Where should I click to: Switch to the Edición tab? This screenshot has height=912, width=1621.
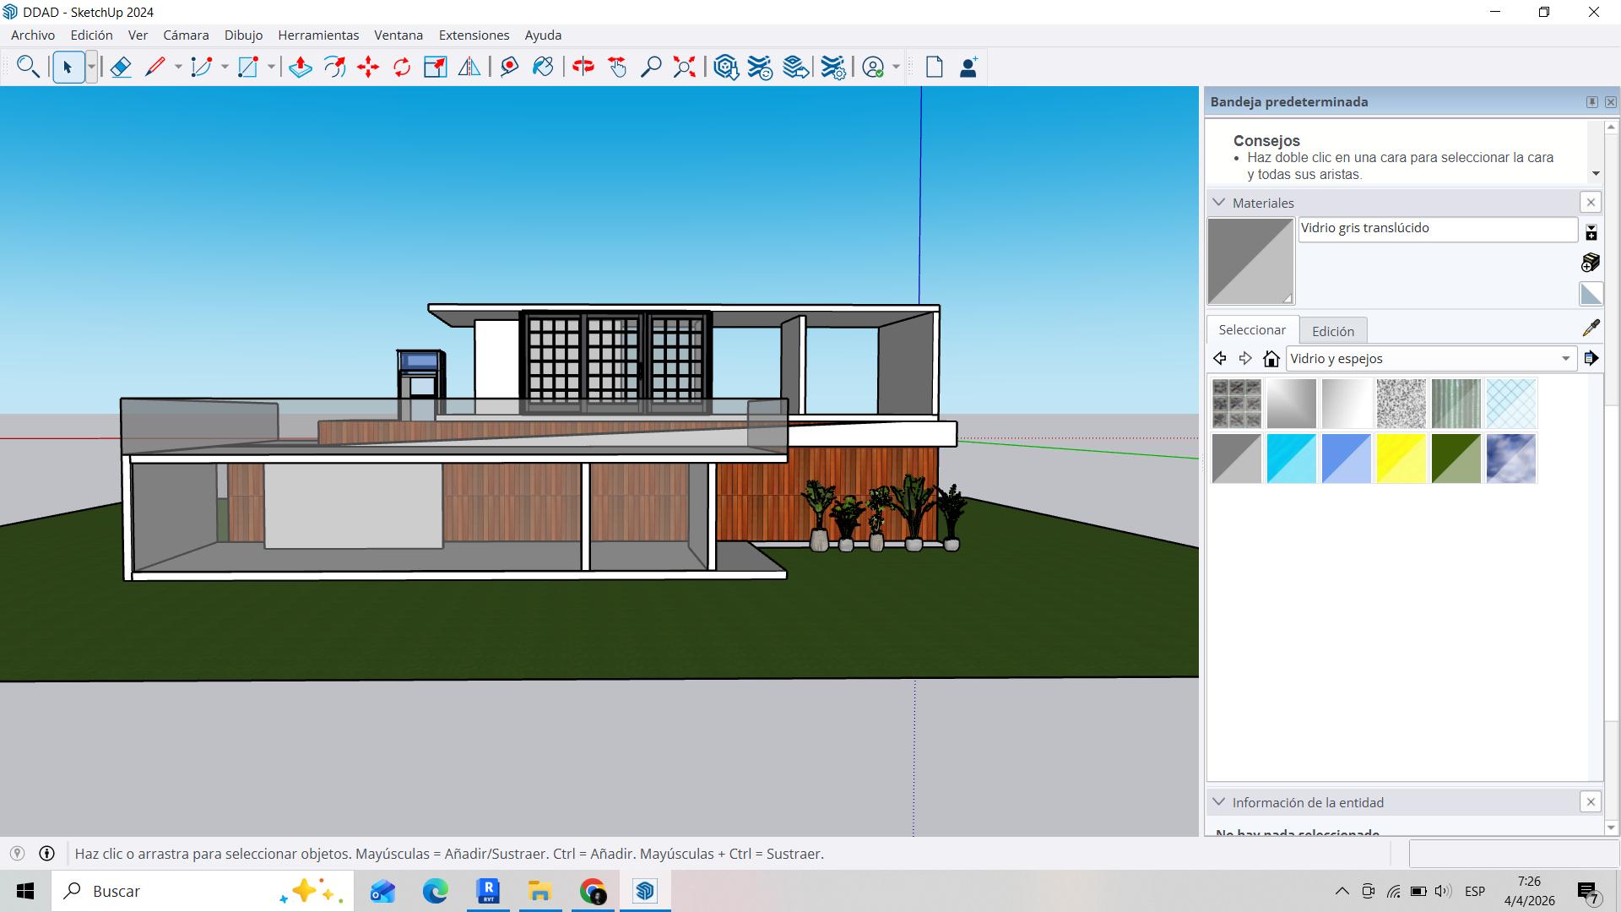(1332, 331)
